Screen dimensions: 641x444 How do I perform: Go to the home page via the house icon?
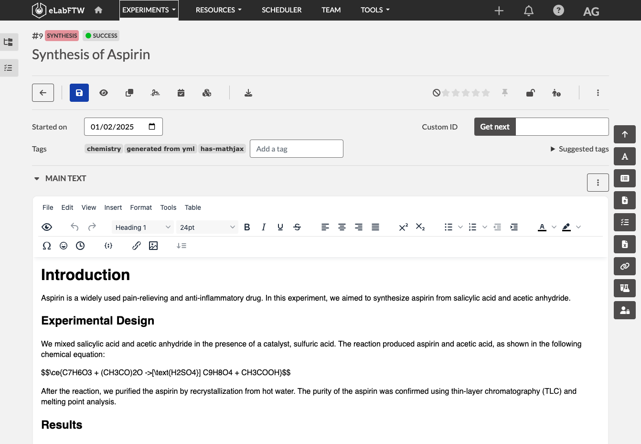coord(98,10)
